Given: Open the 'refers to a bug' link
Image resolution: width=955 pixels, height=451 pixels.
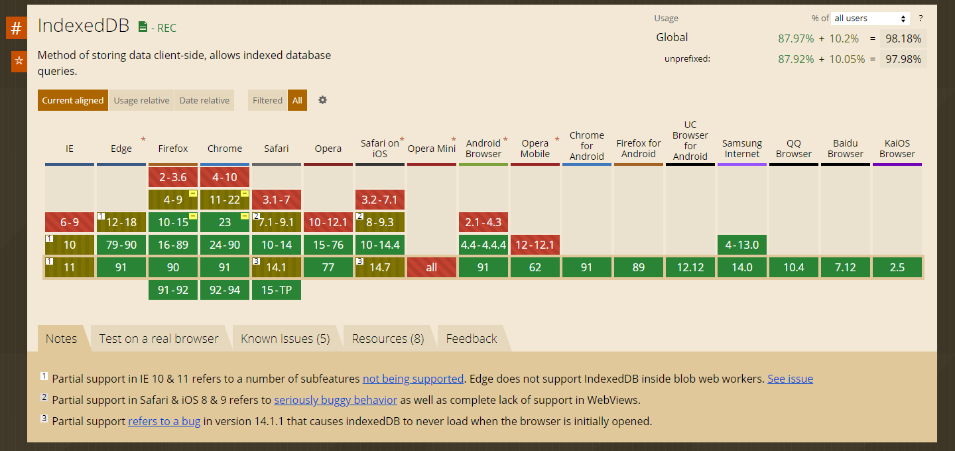Looking at the screenshot, I should 164,421.
